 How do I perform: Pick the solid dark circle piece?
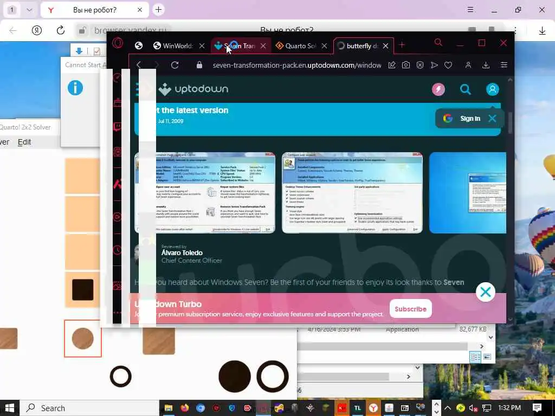[235, 376]
